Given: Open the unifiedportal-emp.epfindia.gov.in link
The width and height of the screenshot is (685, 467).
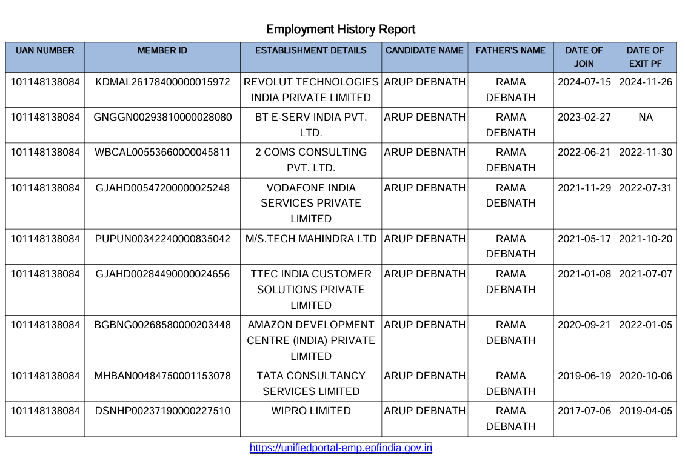Looking at the screenshot, I should coord(341,448).
